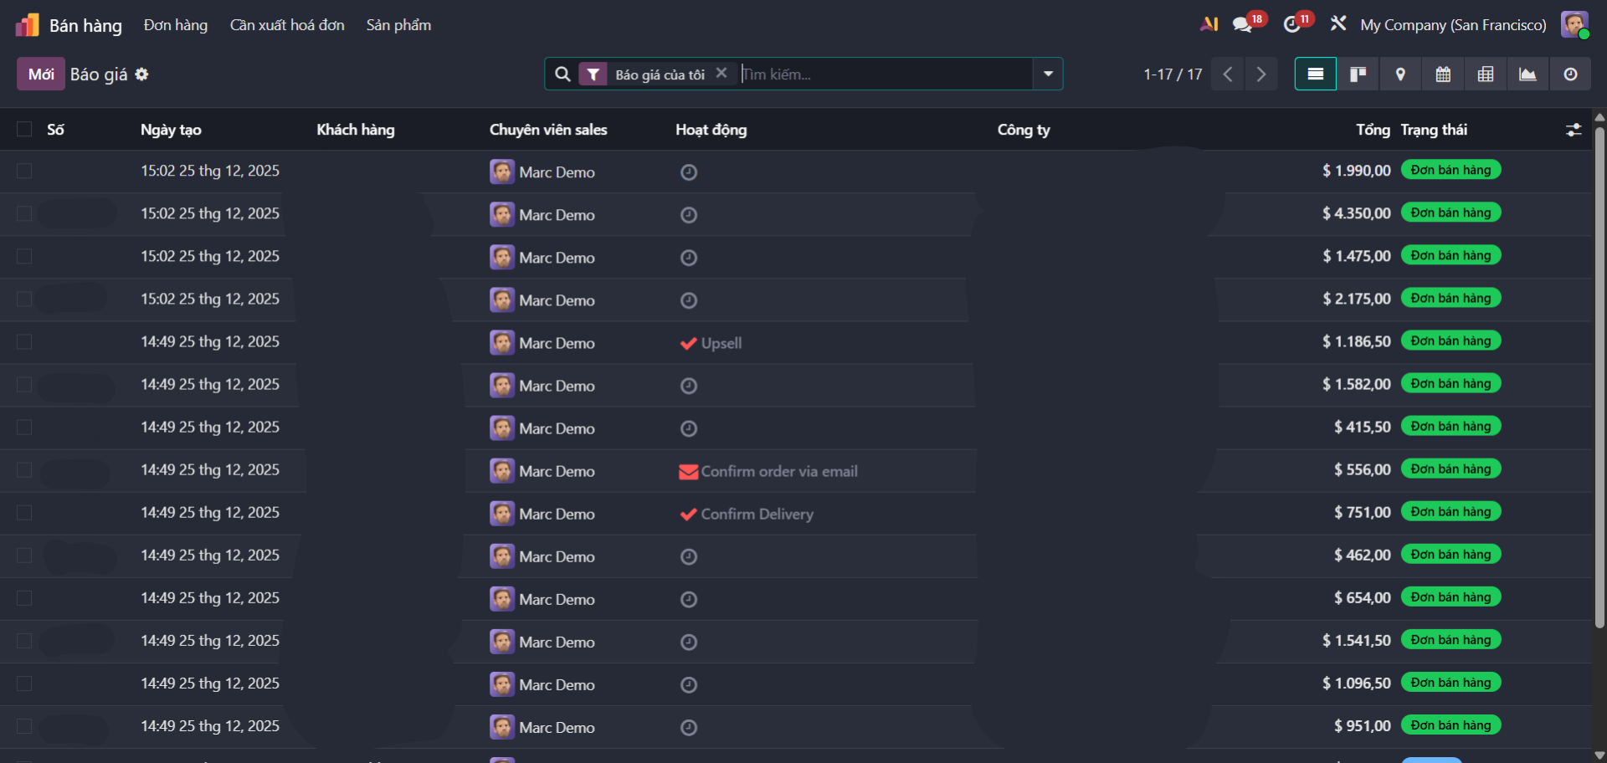Tick the select-all checkbox in header
The width and height of the screenshot is (1607, 763).
(x=24, y=129)
